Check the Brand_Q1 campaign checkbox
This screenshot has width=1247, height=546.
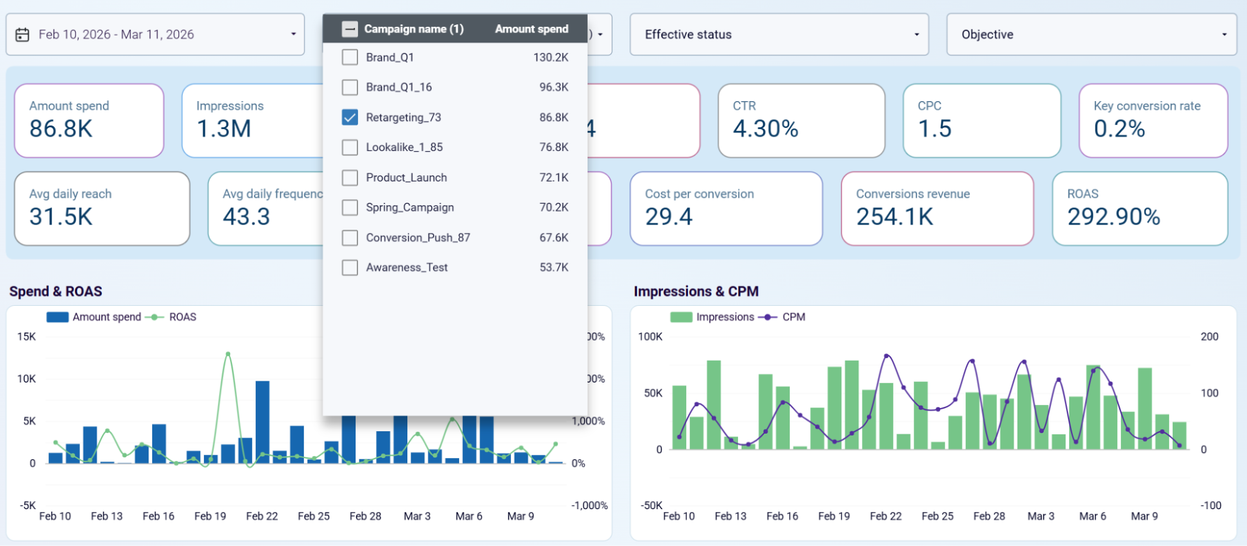350,57
